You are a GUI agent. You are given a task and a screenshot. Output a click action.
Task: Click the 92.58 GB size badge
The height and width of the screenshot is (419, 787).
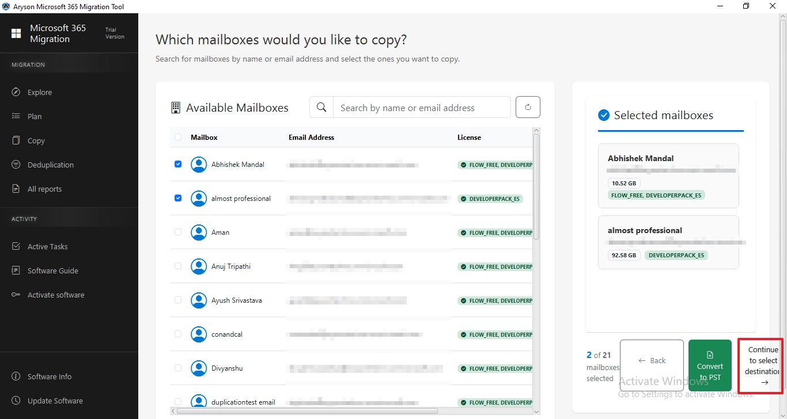coord(624,256)
